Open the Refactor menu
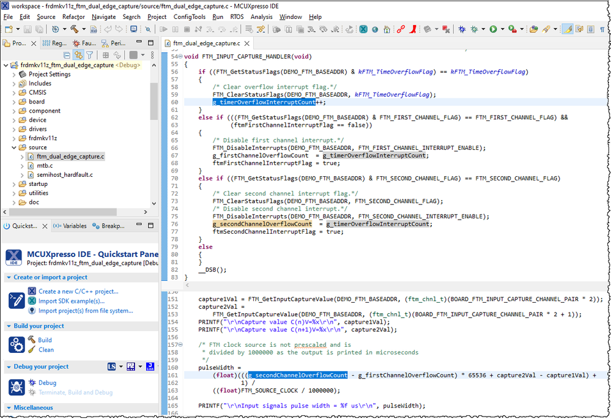Image resolution: width=611 pixels, height=419 pixels. coord(73,17)
